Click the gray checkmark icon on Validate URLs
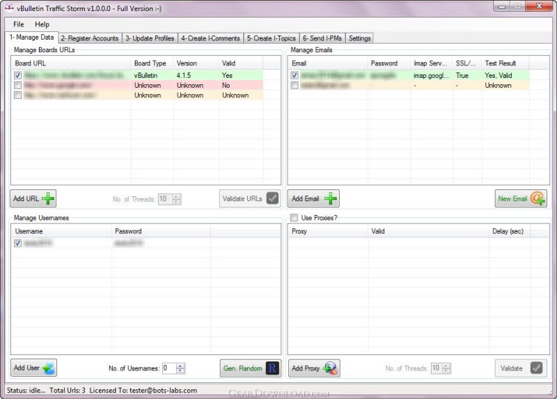The height and width of the screenshot is (399, 557). point(272,198)
